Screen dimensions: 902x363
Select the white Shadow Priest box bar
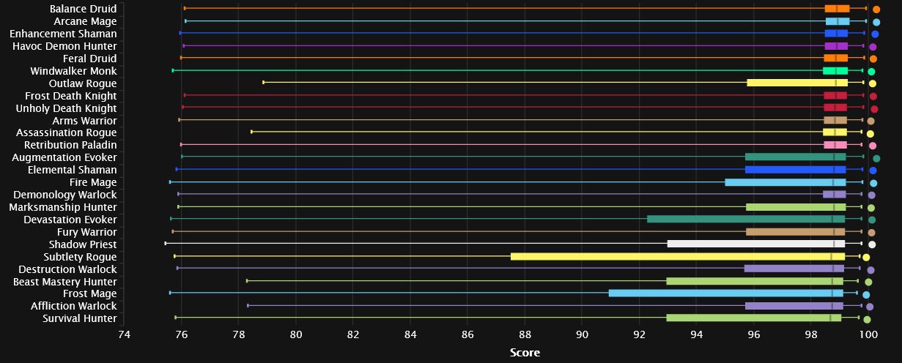click(756, 244)
